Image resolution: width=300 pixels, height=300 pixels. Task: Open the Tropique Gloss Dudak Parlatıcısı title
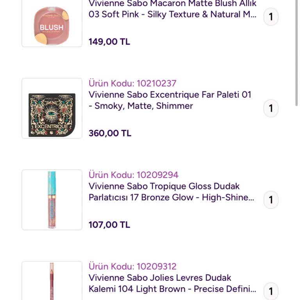(x=171, y=192)
